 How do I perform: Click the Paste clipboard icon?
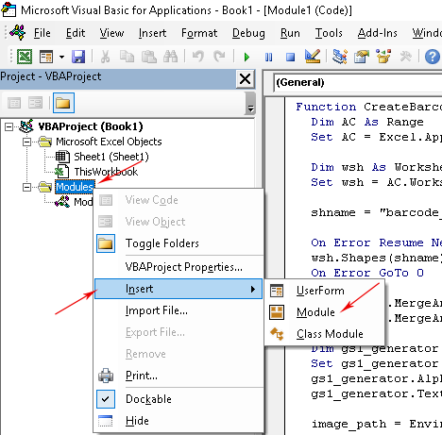[x=149, y=57]
